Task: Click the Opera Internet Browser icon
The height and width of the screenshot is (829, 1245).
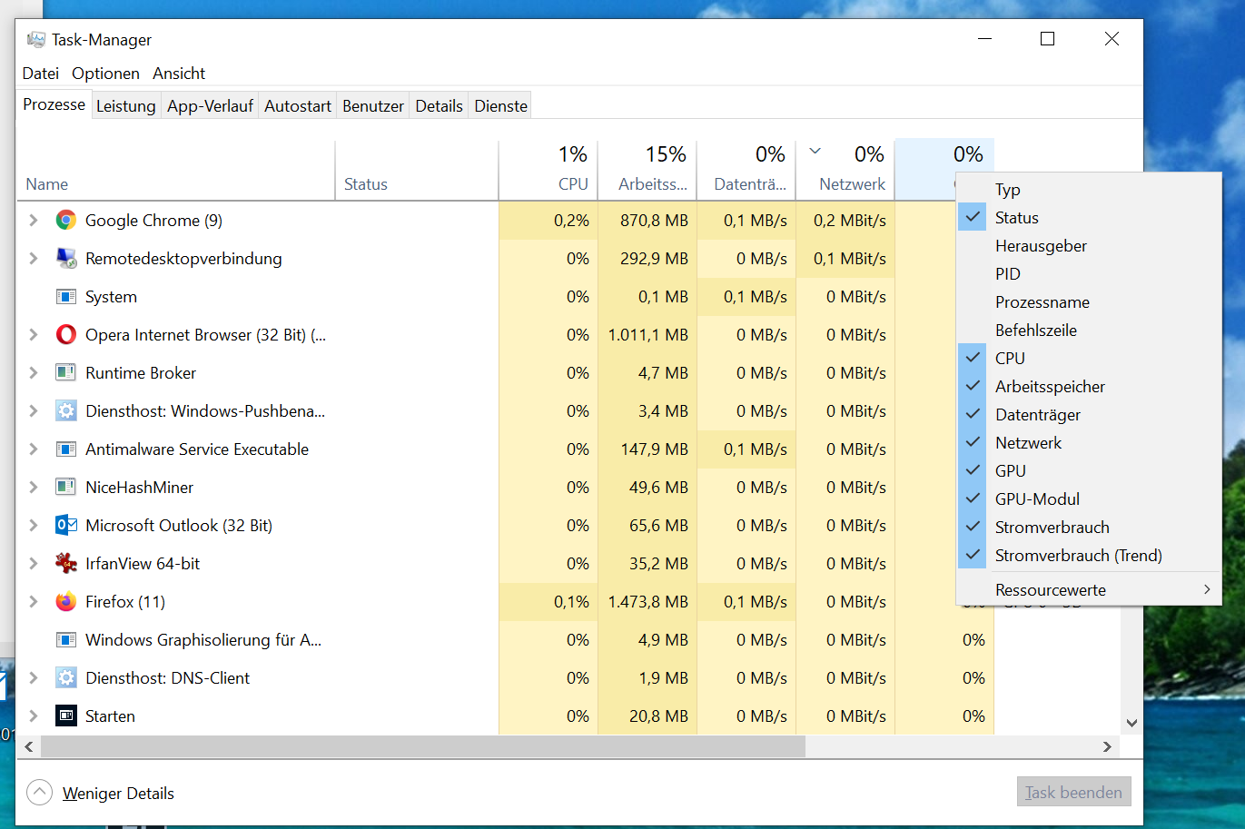Action: pyautogui.click(x=66, y=335)
